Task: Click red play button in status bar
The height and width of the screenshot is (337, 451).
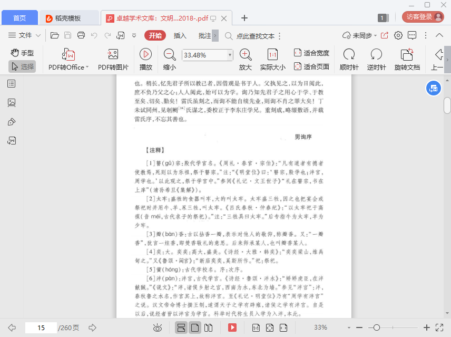Action: (232, 328)
